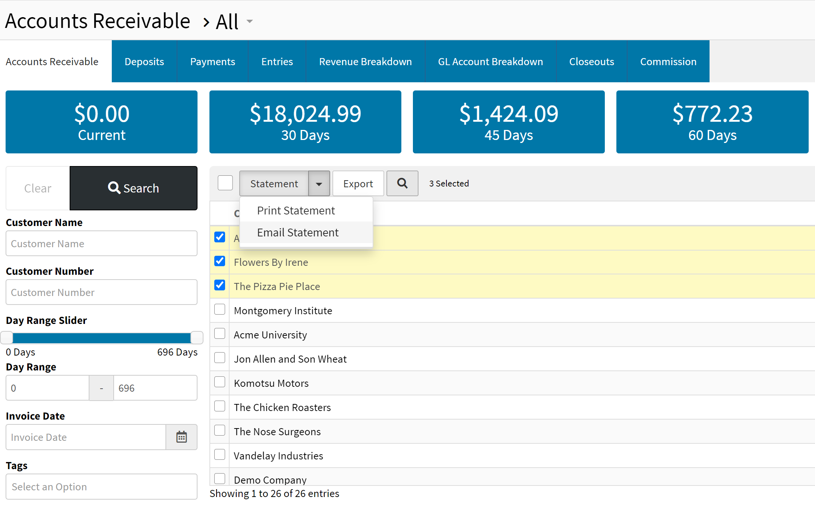Click the magnifier icon next to Export
Screen dimensions: 815x516
click(x=402, y=183)
